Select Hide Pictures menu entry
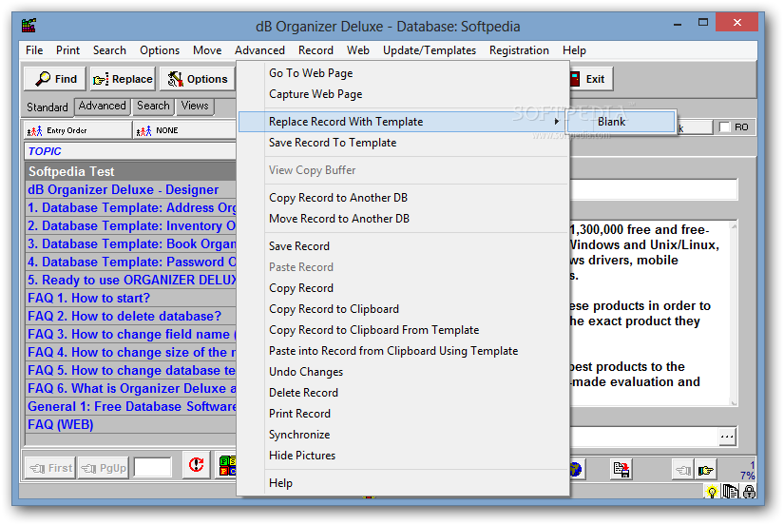 coord(404,456)
